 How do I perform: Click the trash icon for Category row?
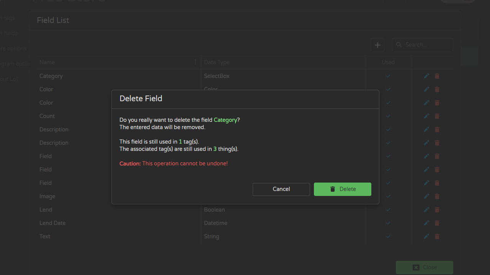click(x=437, y=76)
